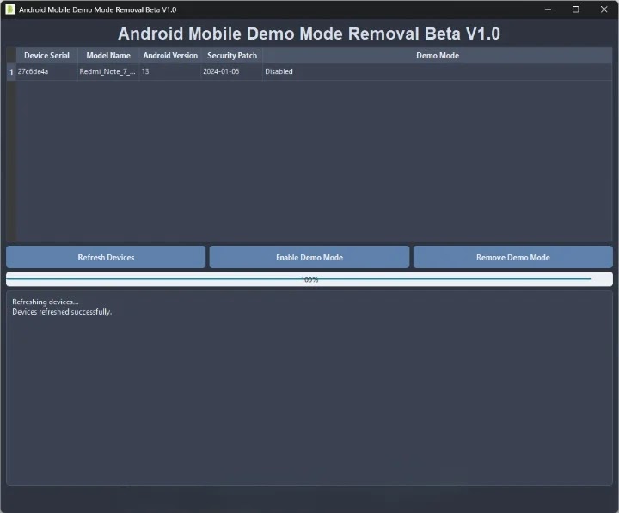Screen dimensions: 619x513
Task: Click the window title bar text
Action: tap(97, 9)
